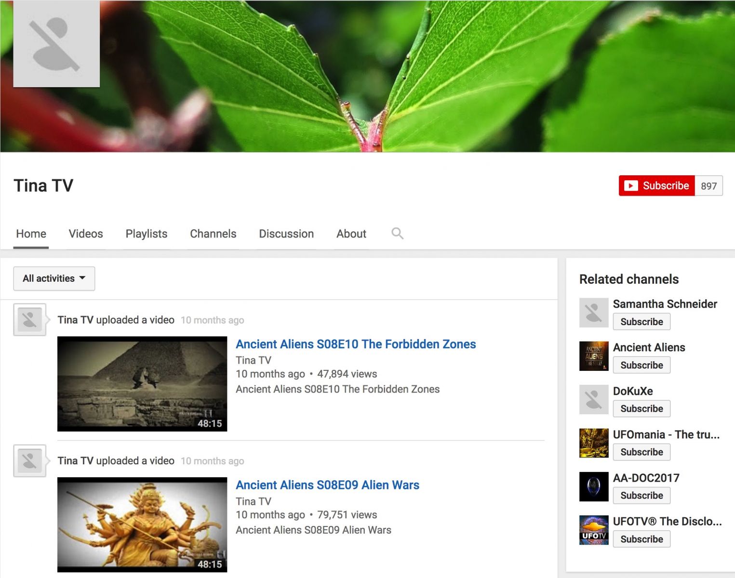Switch to the Home tab
The image size is (735, 578).
pyautogui.click(x=31, y=234)
